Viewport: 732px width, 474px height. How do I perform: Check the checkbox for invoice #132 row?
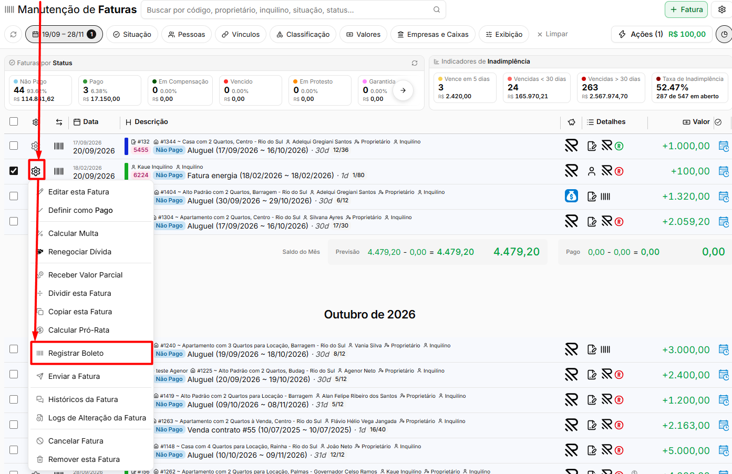click(14, 146)
